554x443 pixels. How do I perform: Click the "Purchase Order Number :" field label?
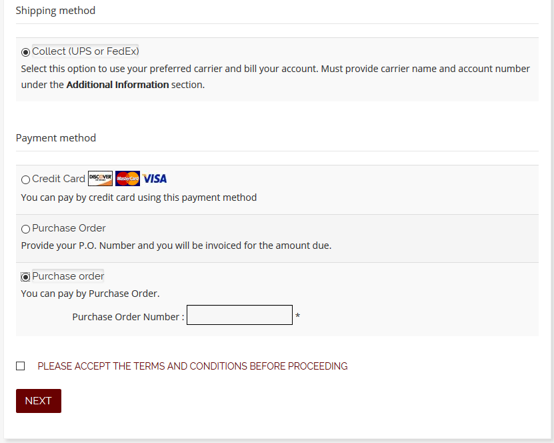[128, 317]
